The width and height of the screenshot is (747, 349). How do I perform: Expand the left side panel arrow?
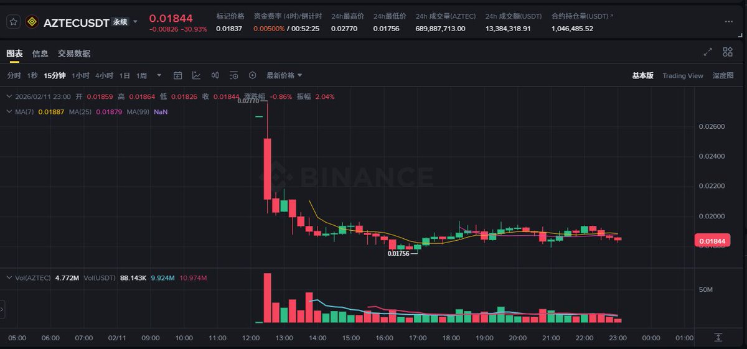pos(2,309)
